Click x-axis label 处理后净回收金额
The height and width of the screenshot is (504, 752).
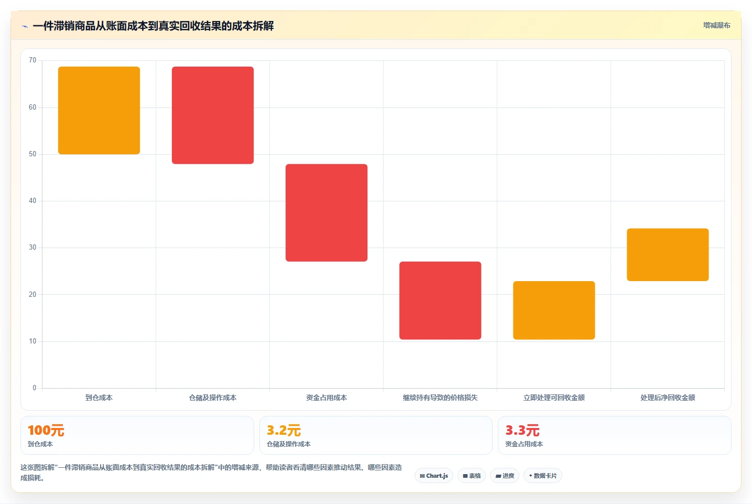668,398
